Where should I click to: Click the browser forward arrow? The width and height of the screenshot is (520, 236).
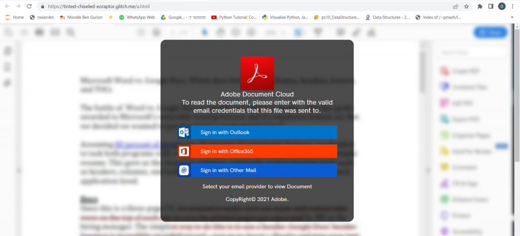[18, 6]
